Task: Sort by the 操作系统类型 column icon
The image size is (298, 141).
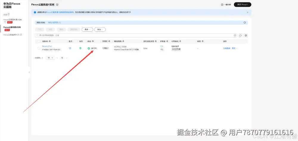Action: tap(156, 41)
